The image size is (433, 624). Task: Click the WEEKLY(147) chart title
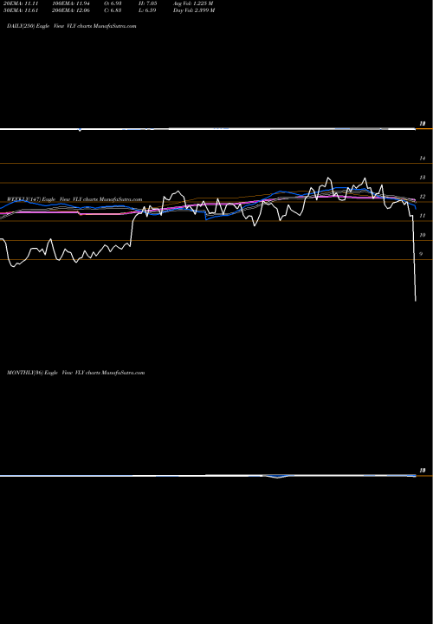pyautogui.click(x=74, y=199)
